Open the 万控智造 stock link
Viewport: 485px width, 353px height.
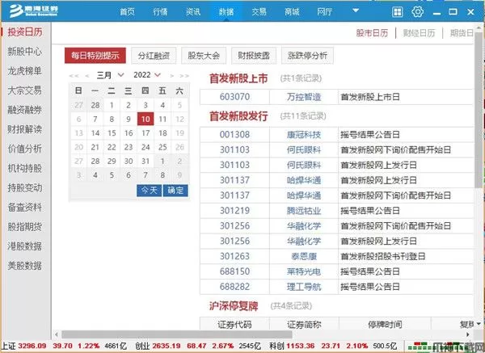304,97
